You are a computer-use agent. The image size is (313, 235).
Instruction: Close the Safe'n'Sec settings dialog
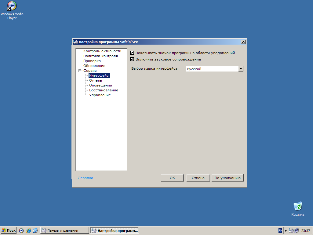[243, 42]
